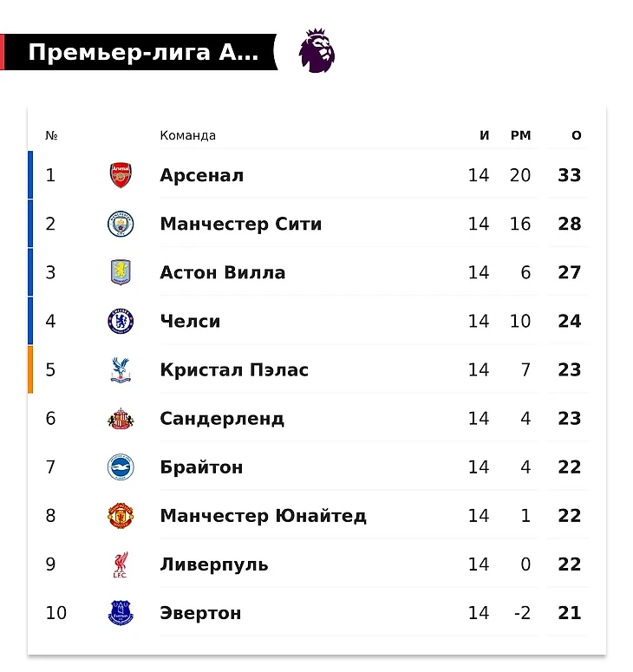Screen dimensions: 633x672
Task: Open team name Арсенал
Action: 201,175
